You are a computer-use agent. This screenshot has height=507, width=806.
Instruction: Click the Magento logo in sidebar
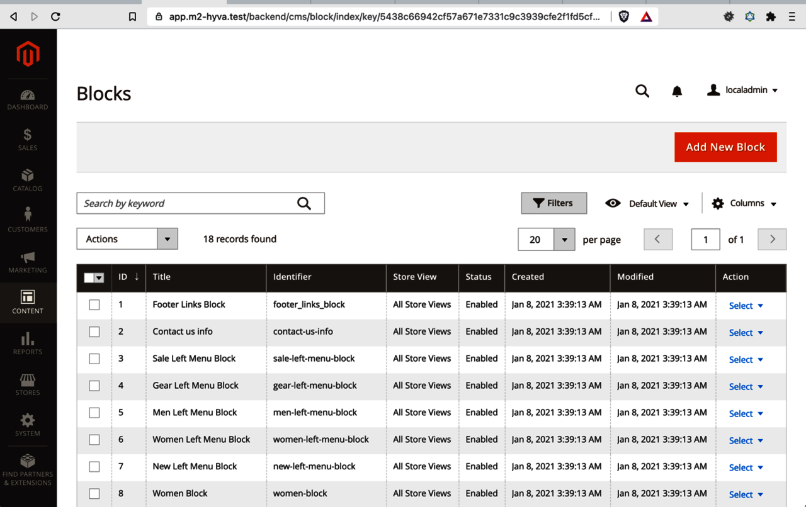pos(28,55)
